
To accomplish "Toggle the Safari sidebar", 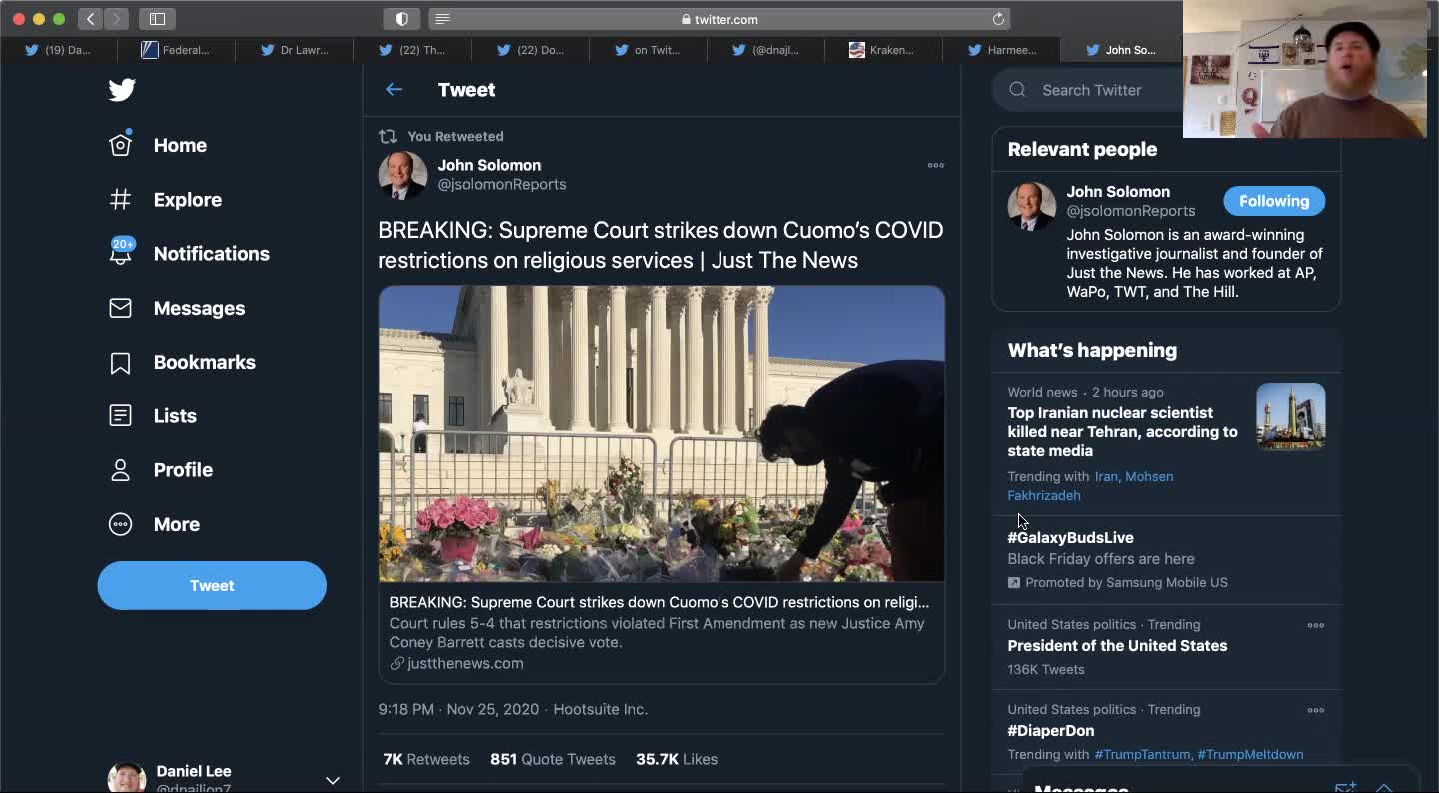I will tap(157, 19).
